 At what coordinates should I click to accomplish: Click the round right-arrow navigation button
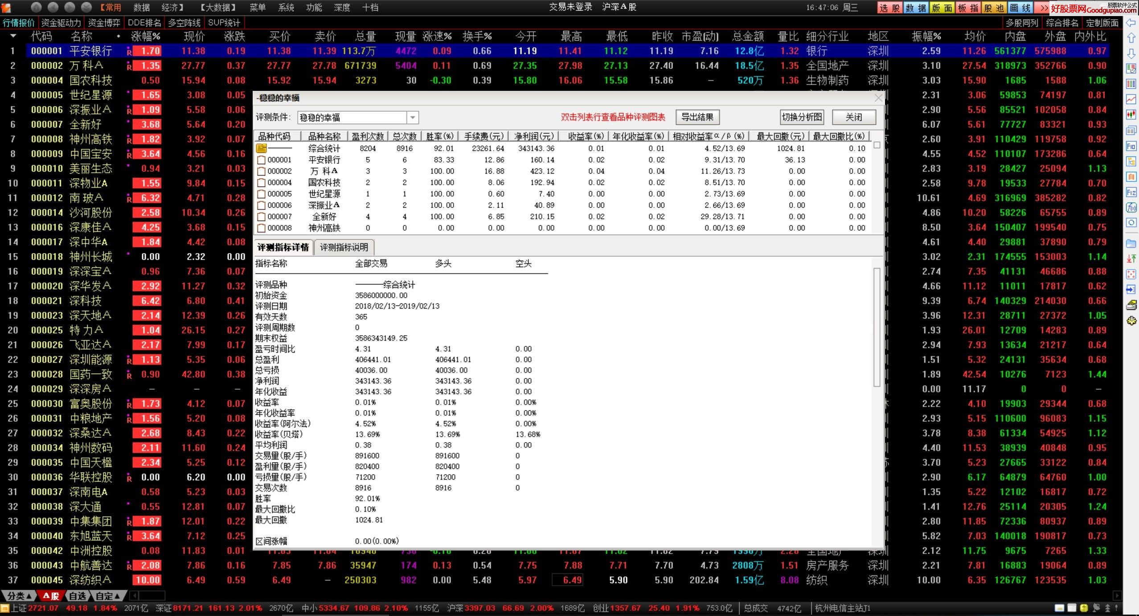(70, 7)
